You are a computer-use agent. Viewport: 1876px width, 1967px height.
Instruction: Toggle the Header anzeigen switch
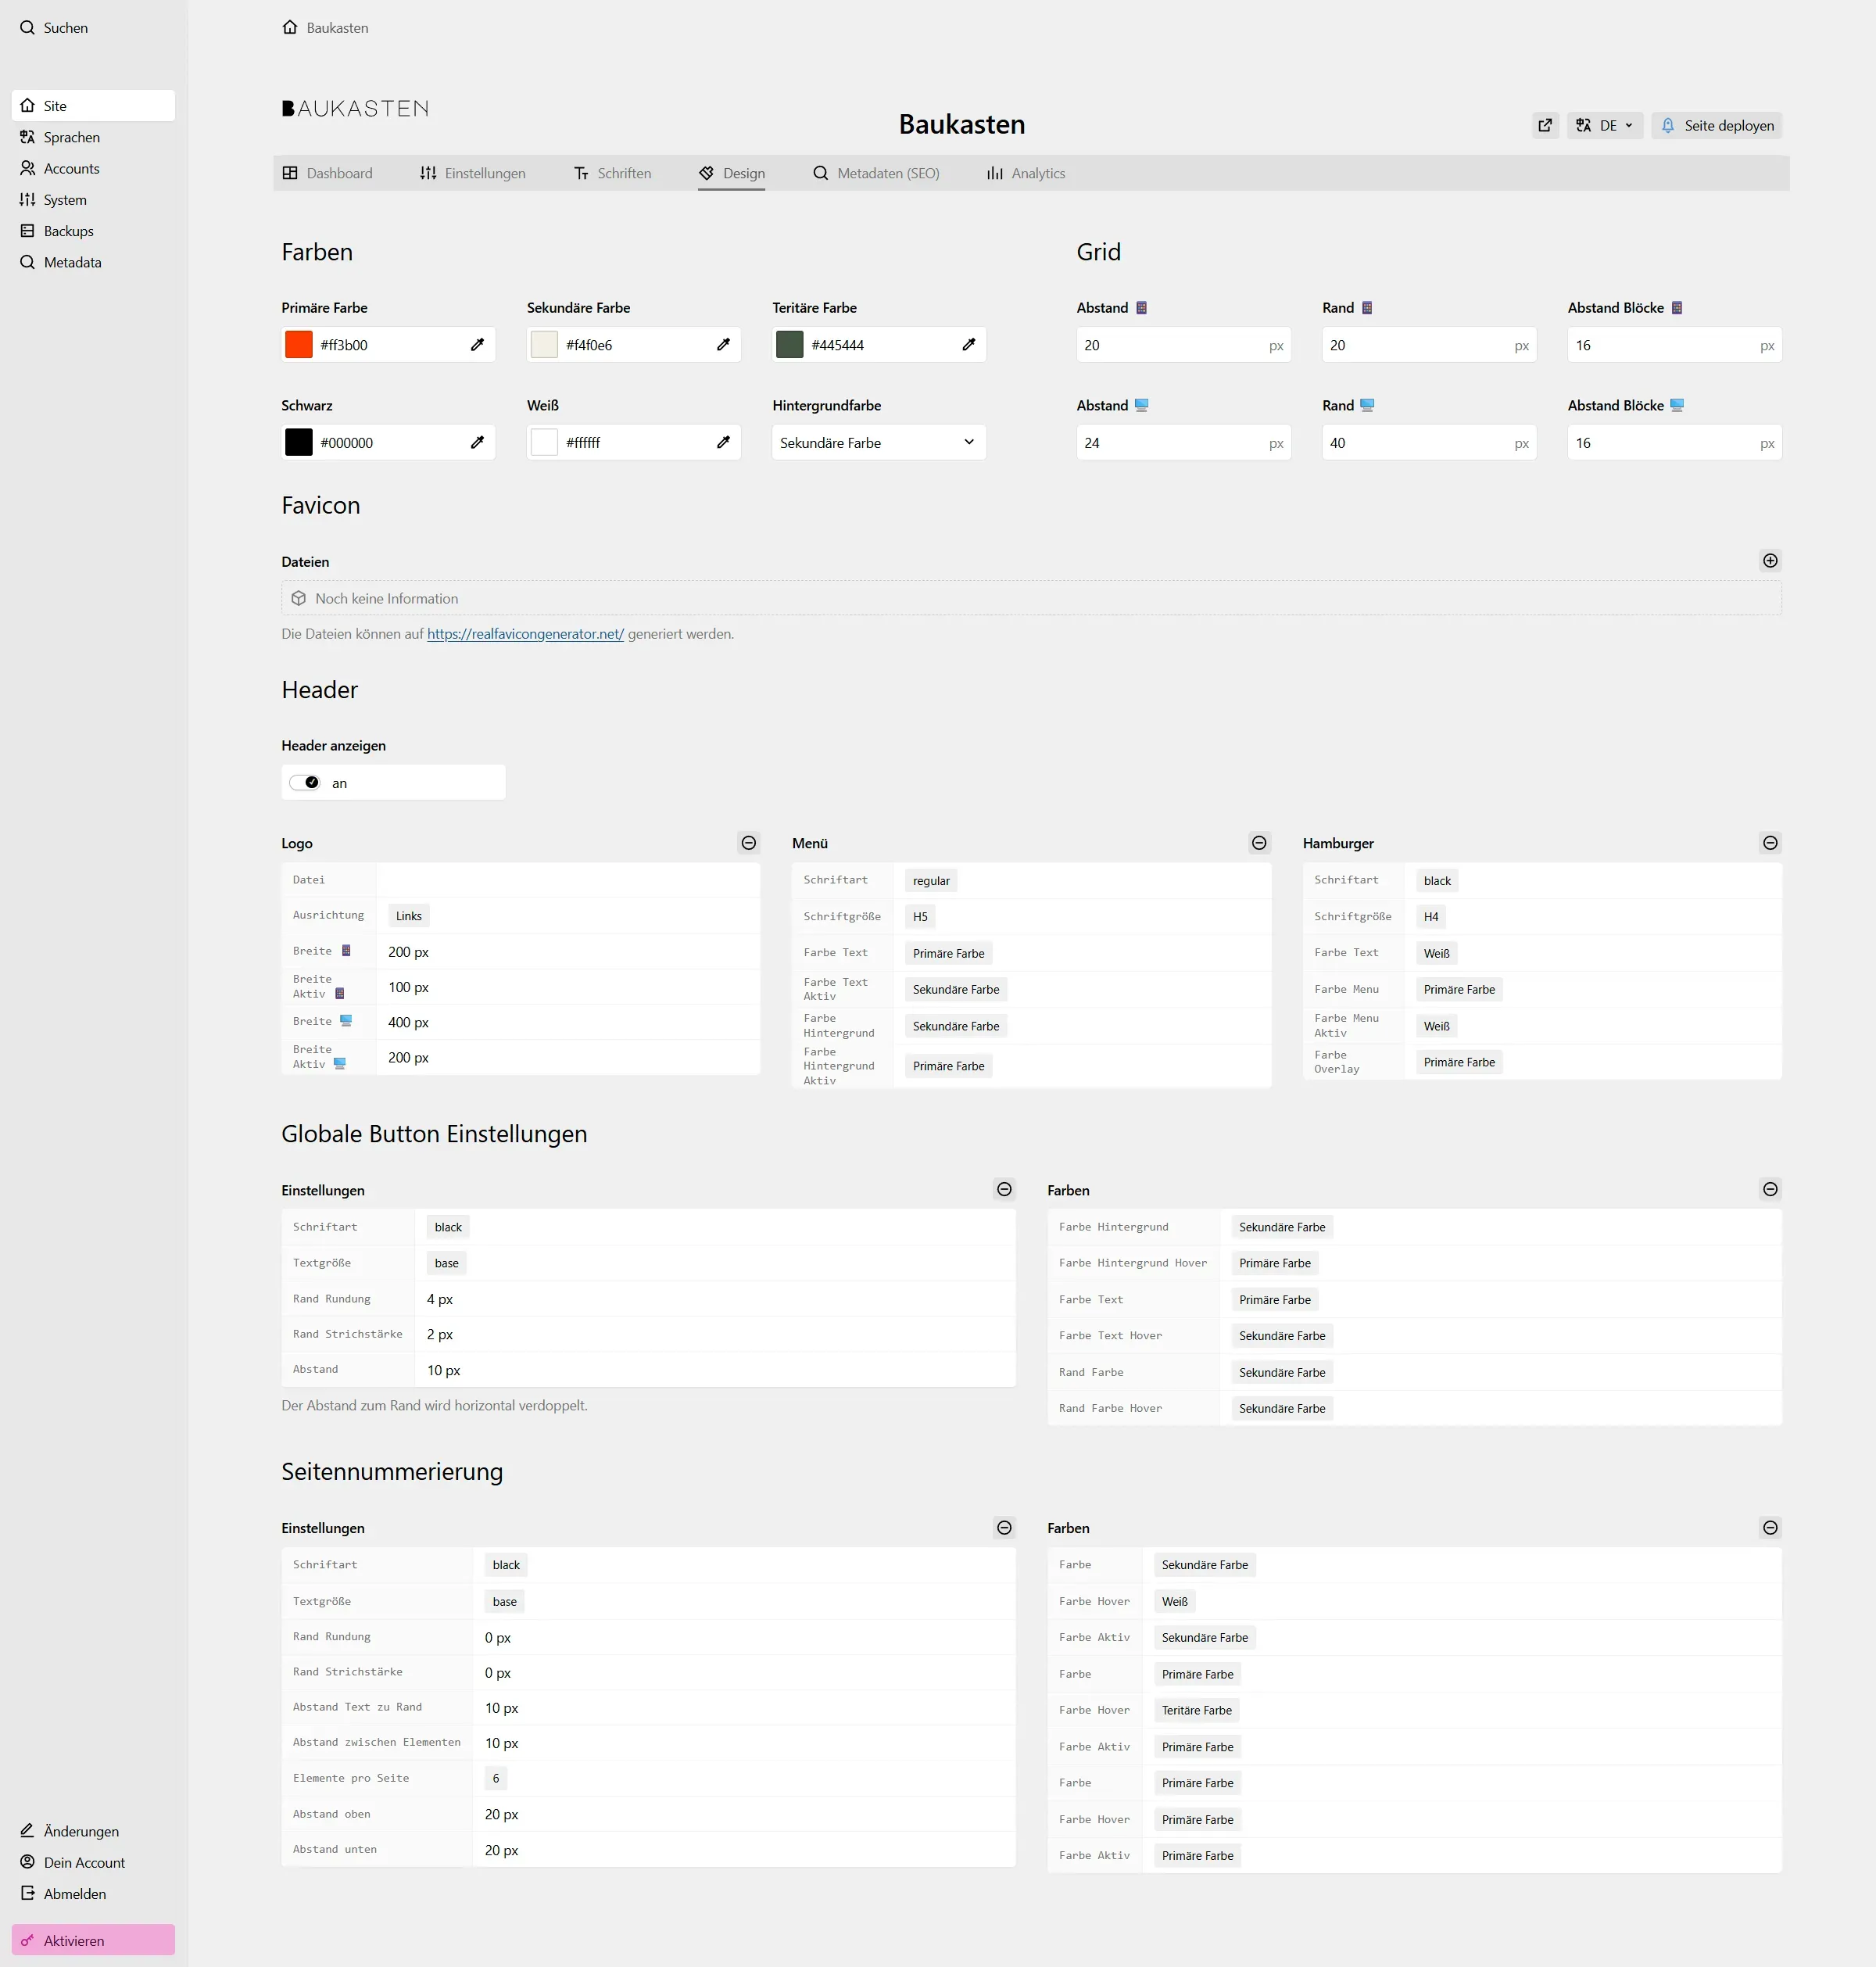pos(305,783)
